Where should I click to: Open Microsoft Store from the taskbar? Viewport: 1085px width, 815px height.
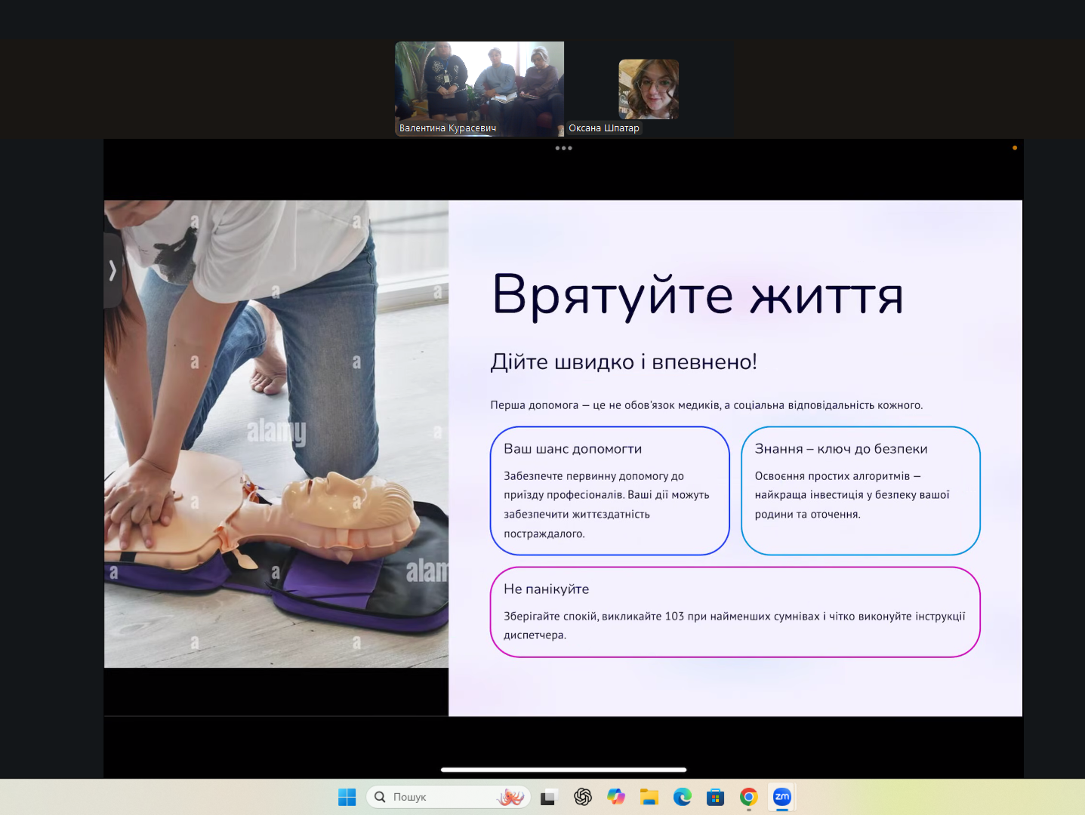[715, 797]
